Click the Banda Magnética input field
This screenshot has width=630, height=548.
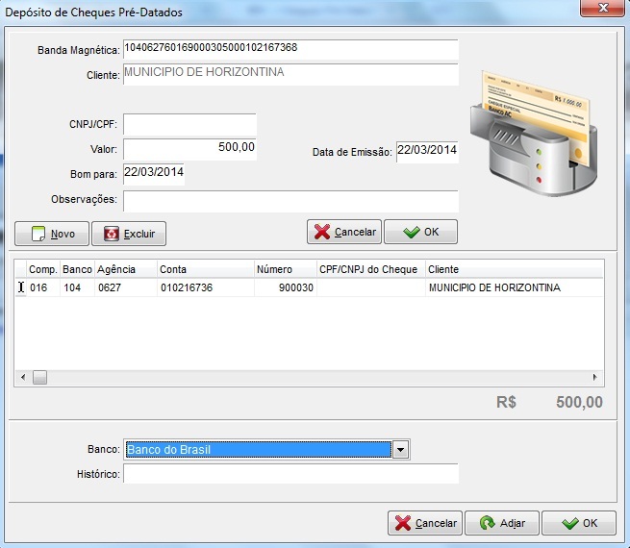290,48
